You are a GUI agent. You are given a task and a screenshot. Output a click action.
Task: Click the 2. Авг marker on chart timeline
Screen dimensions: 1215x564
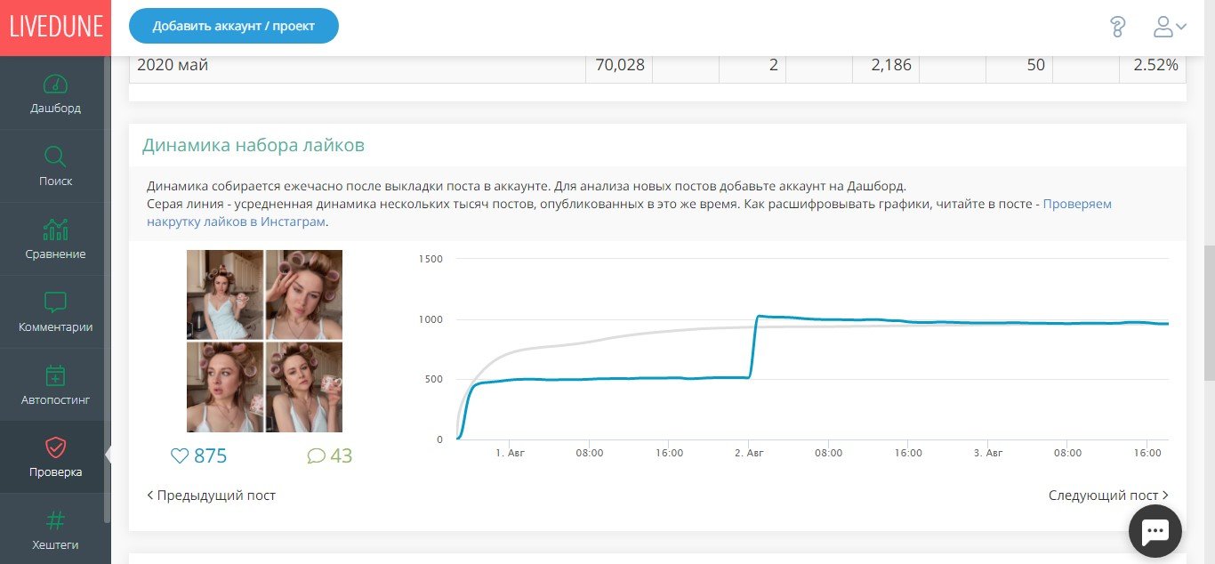(x=750, y=453)
